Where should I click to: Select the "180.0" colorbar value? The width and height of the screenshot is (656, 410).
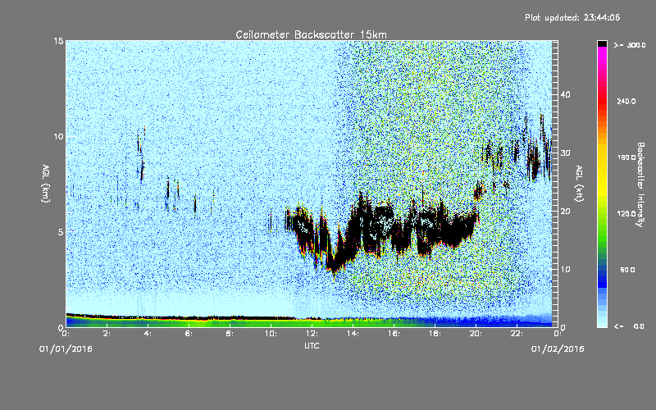coord(626,157)
